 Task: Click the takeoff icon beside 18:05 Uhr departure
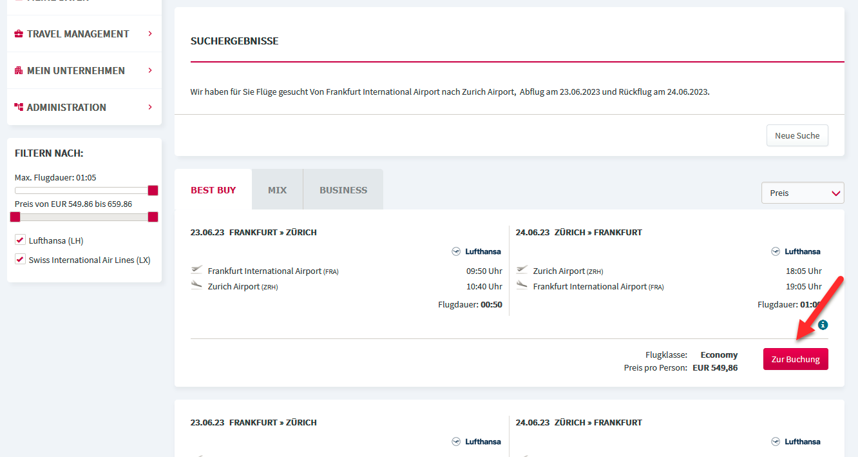click(522, 270)
